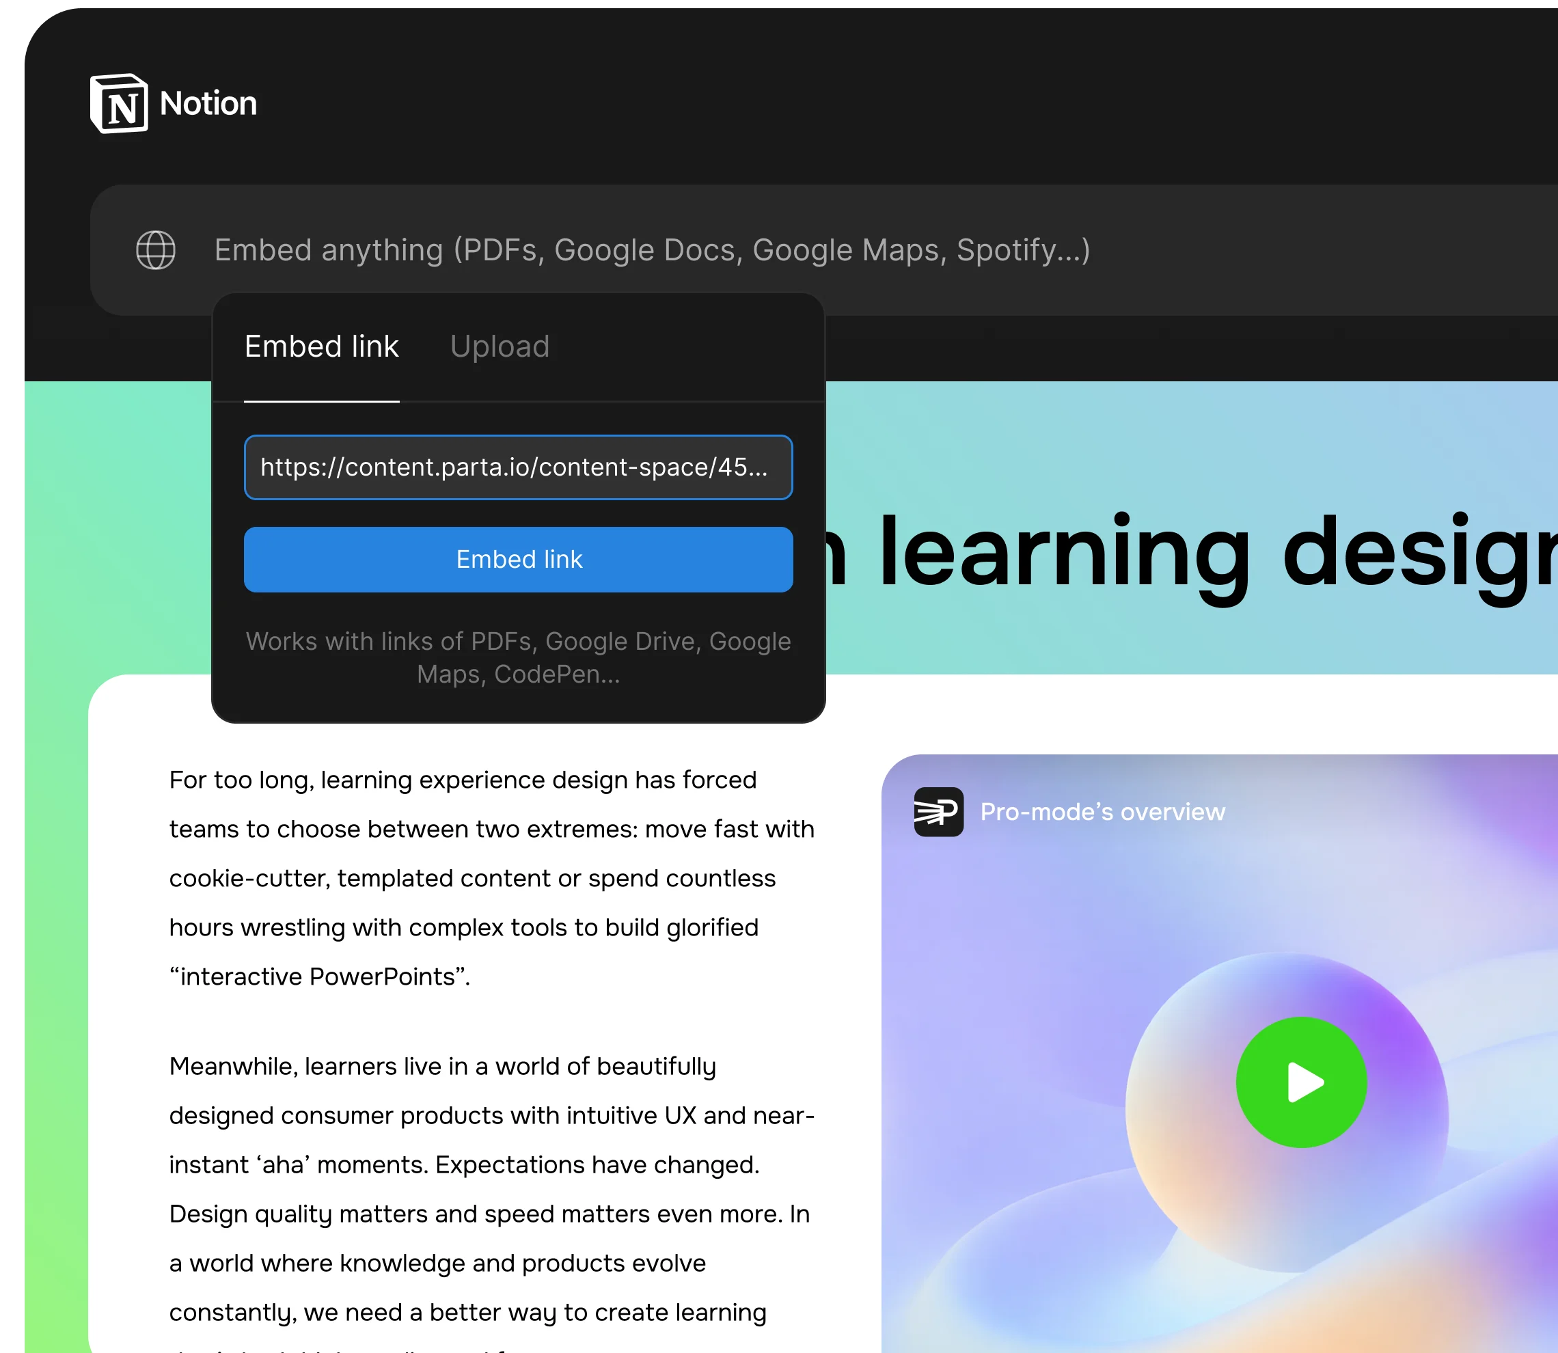Click the Notion cube logo icon
This screenshot has width=1558, height=1353.
pos(118,103)
